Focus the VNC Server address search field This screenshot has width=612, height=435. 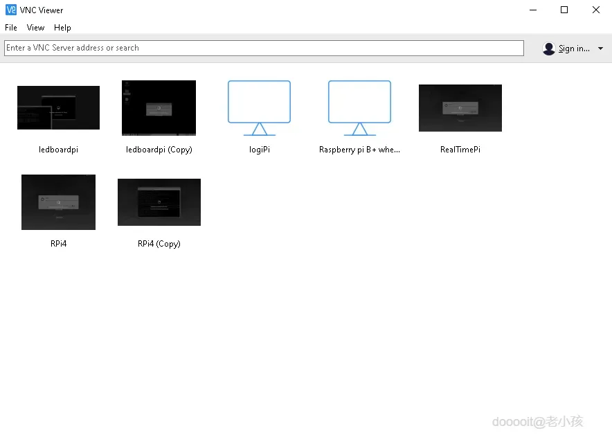coord(264,48)
